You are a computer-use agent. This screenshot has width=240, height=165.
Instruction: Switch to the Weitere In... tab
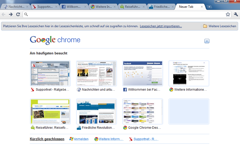coord(104,7)
